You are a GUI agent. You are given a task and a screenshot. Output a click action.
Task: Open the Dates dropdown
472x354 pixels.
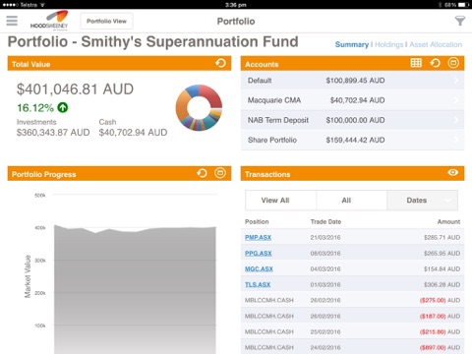pyautogui.click(x=422, y=201)
